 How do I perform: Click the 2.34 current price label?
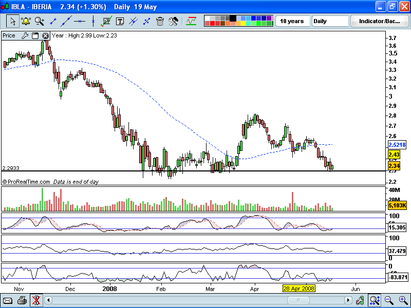point(394,166)
